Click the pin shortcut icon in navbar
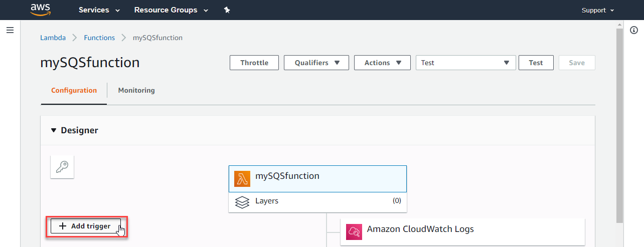The image size is (644, 247). [x=227, y=10]
